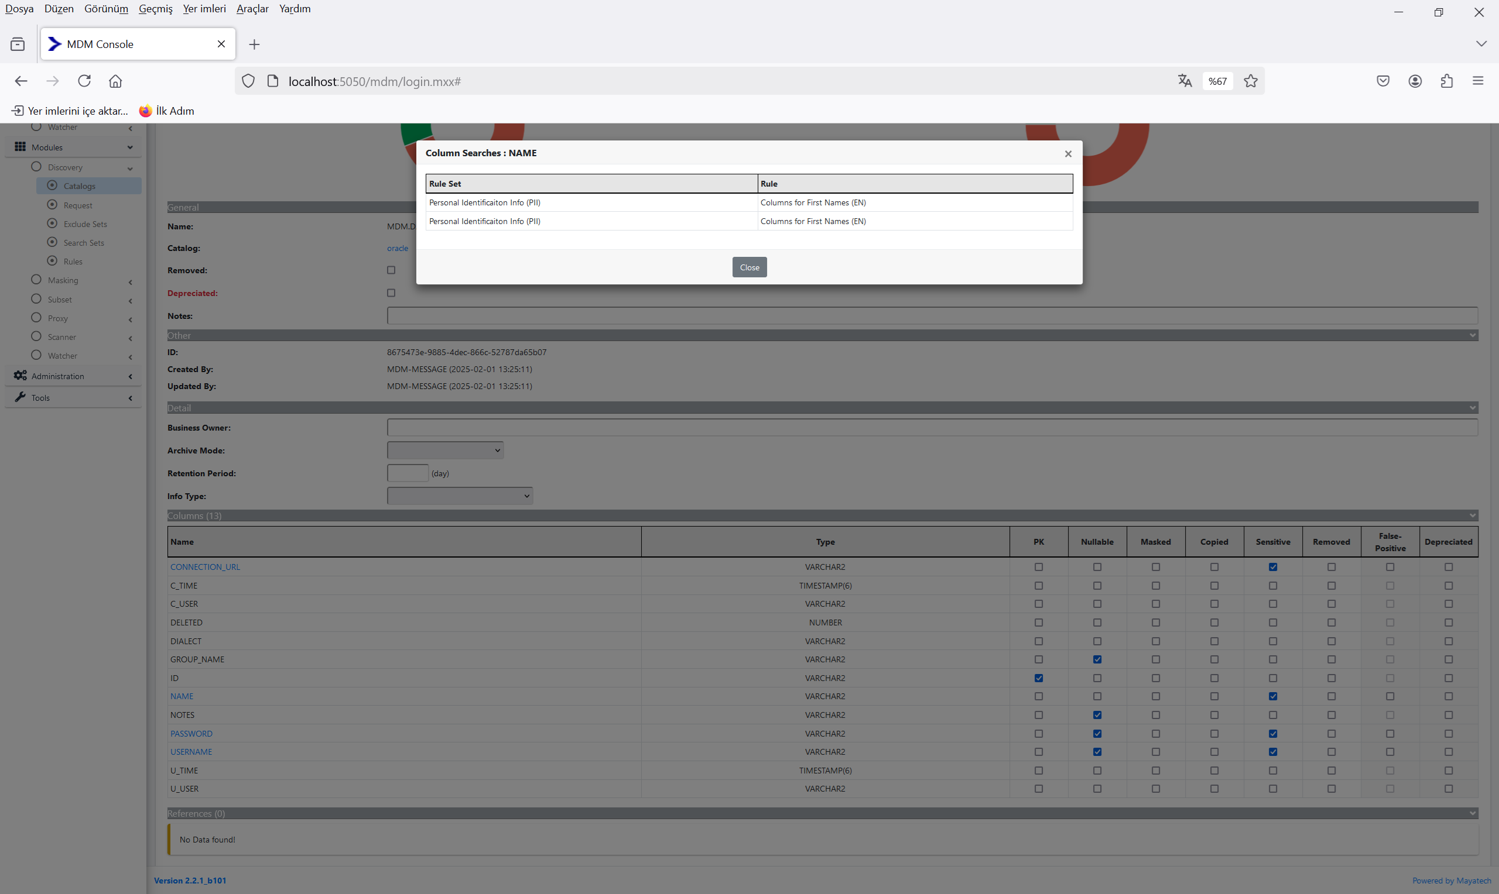Open the Archive Mode dropdown
This screenshot has width=1499, height=894.
(x=445, y=450)
